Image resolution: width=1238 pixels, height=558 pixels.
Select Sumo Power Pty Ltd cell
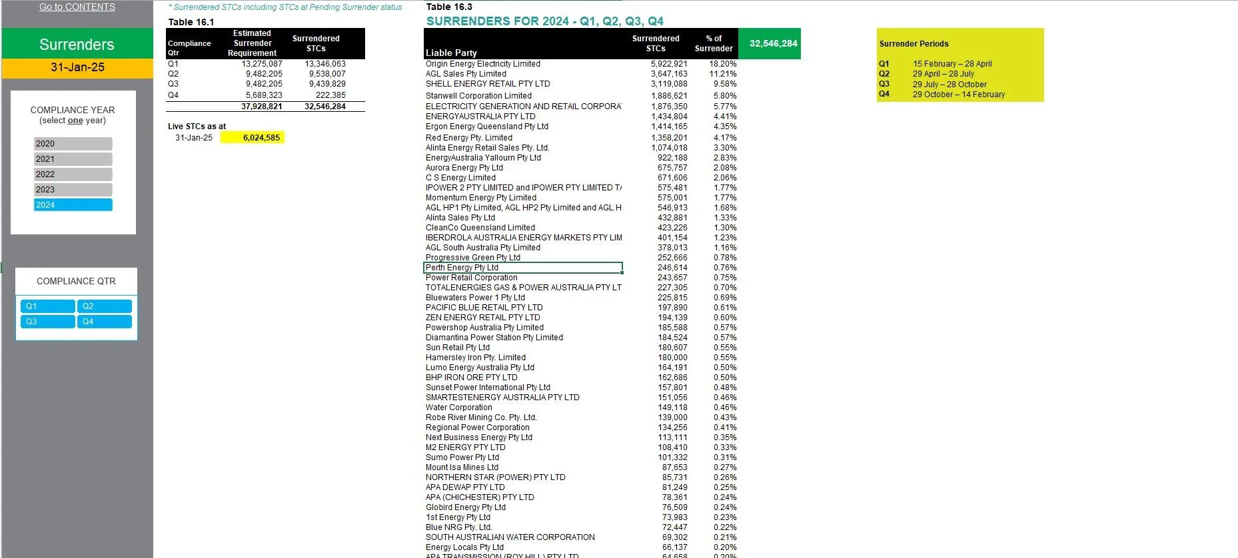tap(462, 457)
